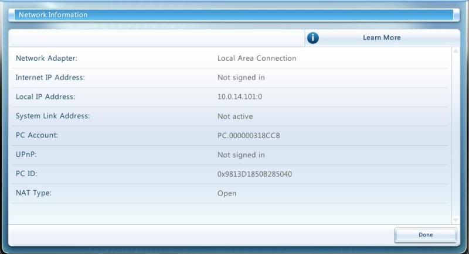This screenshot has width=469, height=254.
Task: Select the 'PC ID:' label
Action: [26, 174]
